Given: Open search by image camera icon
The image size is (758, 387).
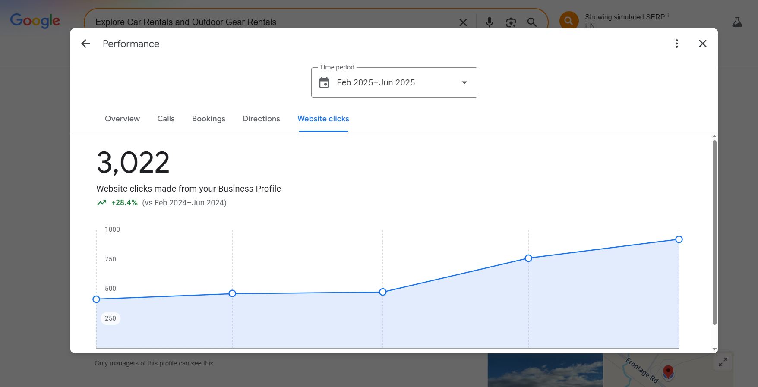Looking at the screenshot, I should (x=511, y=22).
